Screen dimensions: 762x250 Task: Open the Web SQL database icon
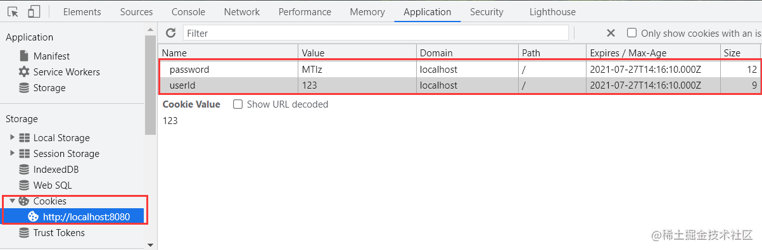[x=24, y=185]
